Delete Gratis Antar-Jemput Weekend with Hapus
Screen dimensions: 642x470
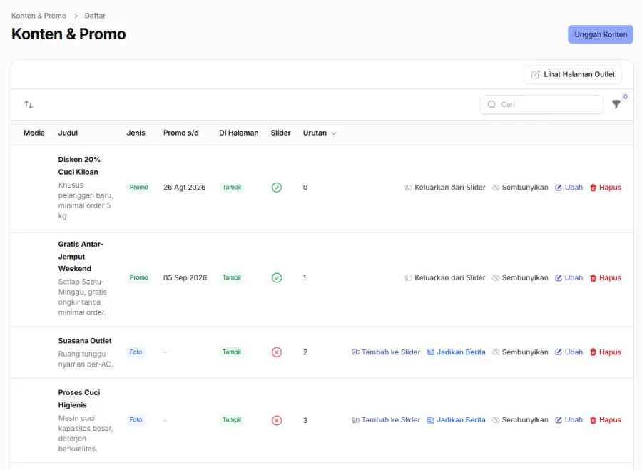click(606, 277)
